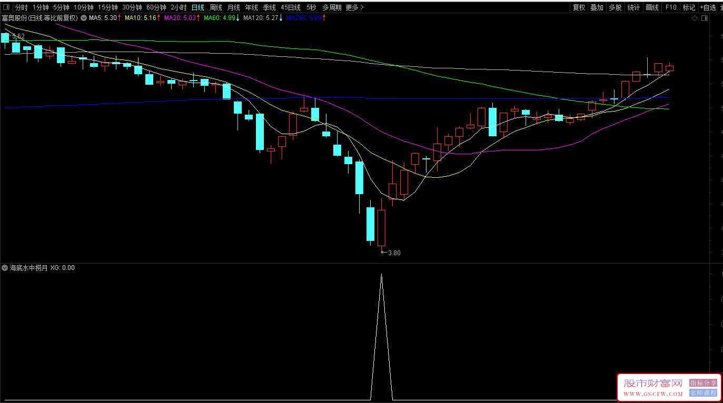Click the candlestick at the 3.80 low
723x403 pixels.
click(x=381, y=227)
